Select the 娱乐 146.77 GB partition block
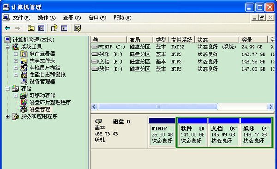Viewport: 277px width, 169px height. (x=256, y=133)
